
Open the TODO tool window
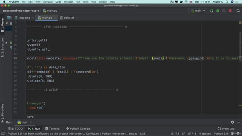pyautogui.click(x=15, y=128)
